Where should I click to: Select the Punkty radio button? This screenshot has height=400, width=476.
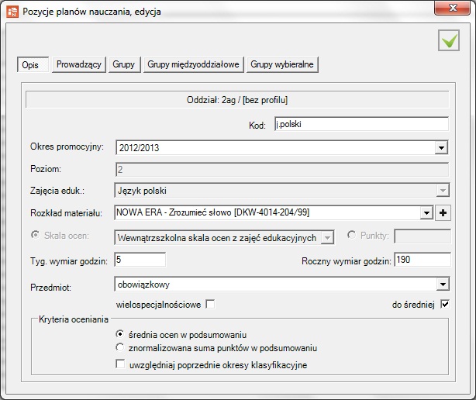351,235
